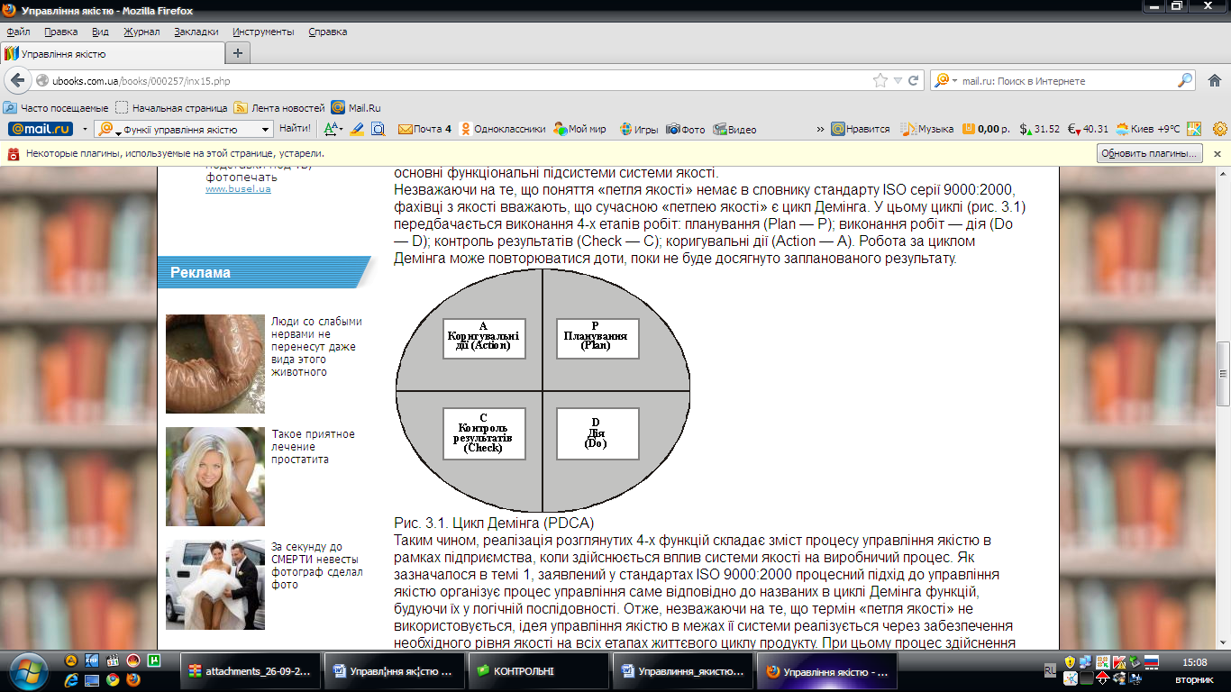Open the bride and photographer ad thumbnail
1231x692 pixels.
click(x=215, y=585)
